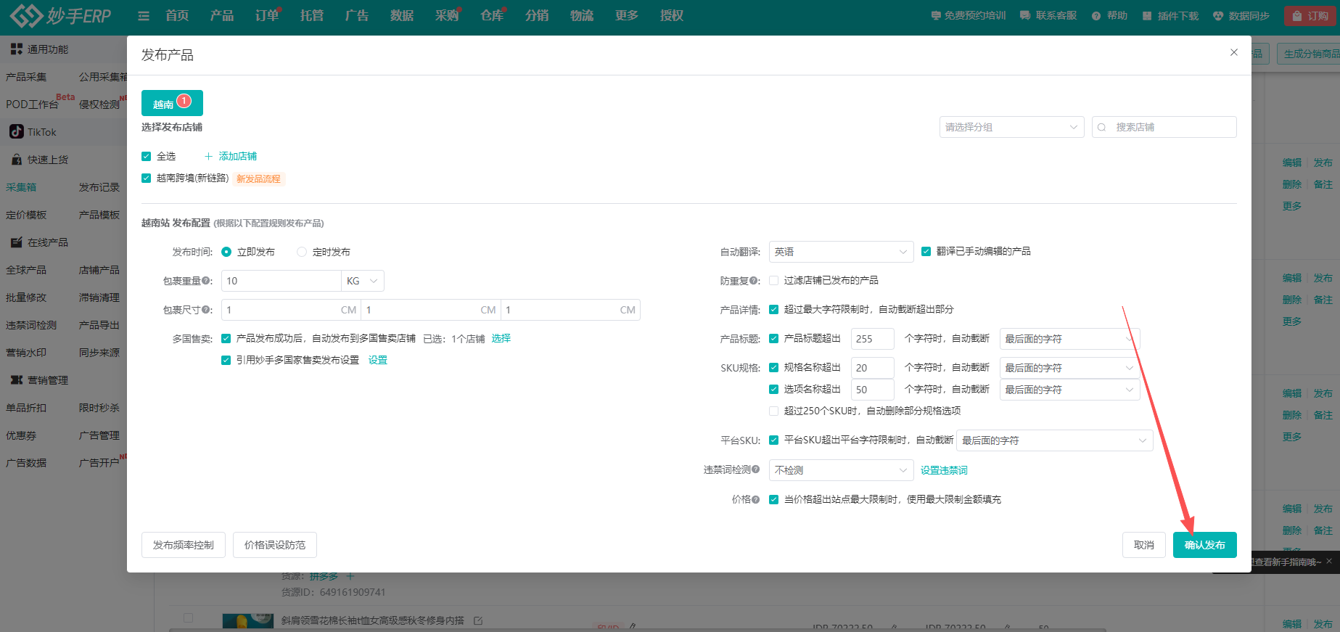
Task: Click the price help question icon
Action: point(756,499)
